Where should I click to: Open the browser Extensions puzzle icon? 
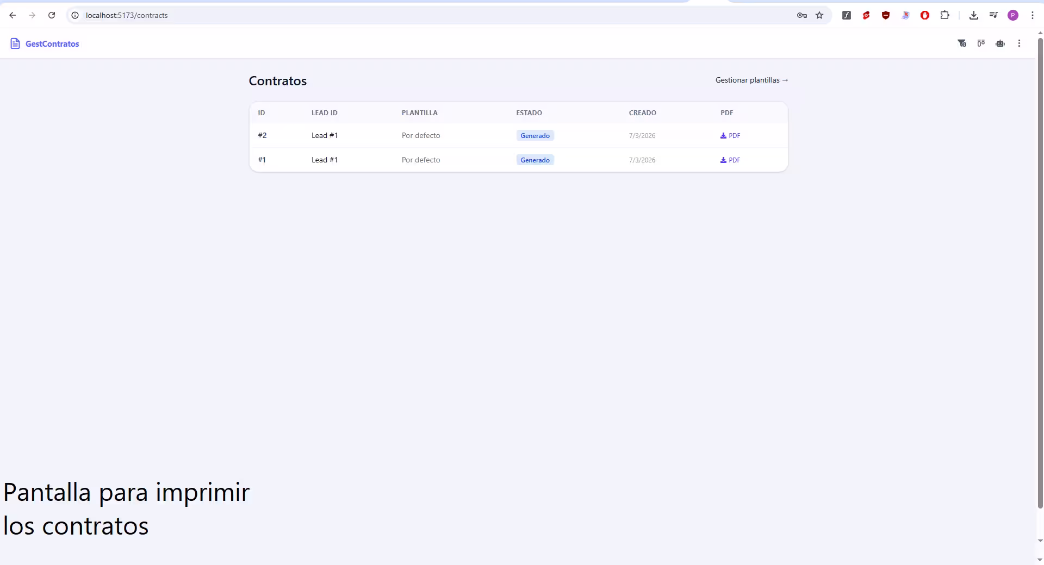pyautogui.click(x=944, y=15)
